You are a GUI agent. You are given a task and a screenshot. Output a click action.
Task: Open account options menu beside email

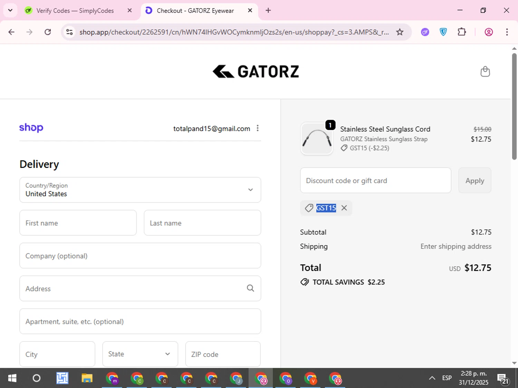(258, 128)
